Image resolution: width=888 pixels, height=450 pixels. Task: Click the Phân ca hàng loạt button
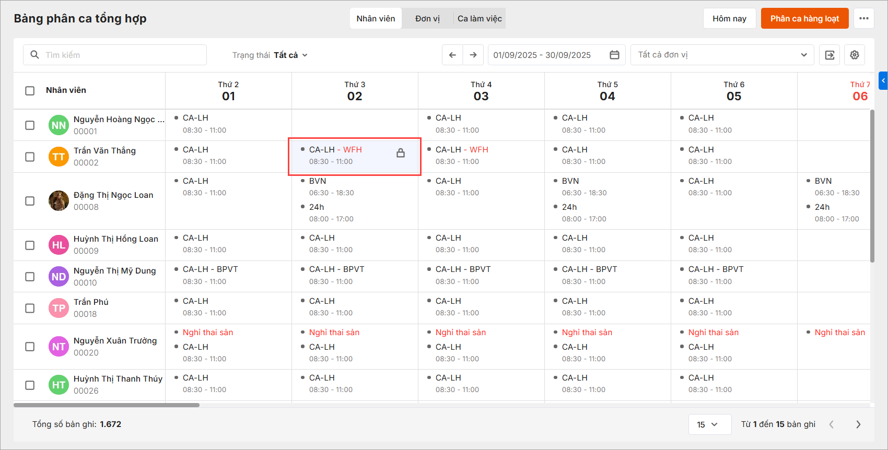tap(804, 18)
